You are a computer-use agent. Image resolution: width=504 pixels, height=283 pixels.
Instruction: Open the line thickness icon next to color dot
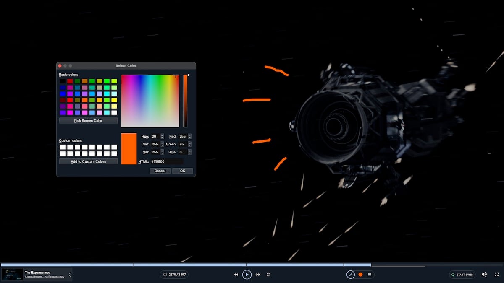point(370,275)
